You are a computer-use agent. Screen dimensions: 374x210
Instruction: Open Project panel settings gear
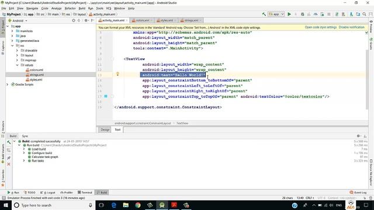click(x=86, y=21)
